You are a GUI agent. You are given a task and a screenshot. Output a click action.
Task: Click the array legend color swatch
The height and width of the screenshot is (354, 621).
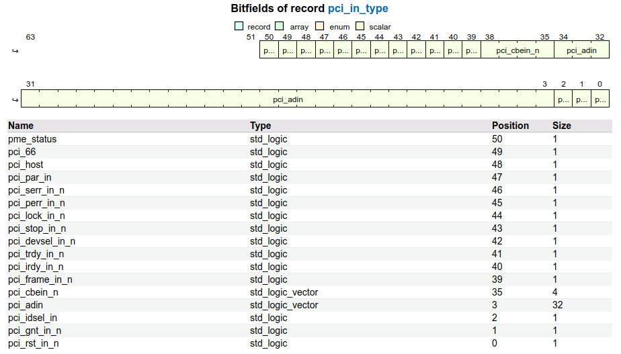280,26
